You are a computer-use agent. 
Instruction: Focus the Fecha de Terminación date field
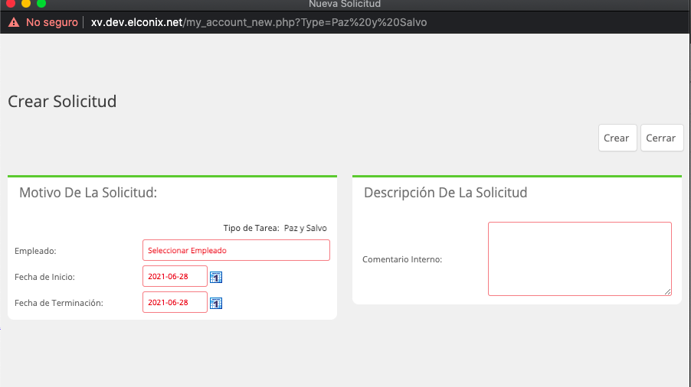(175, 302)
